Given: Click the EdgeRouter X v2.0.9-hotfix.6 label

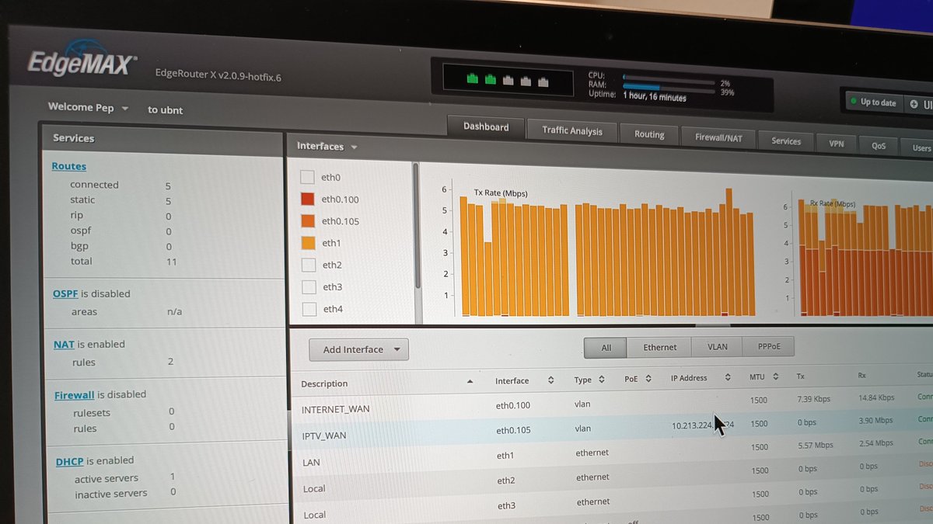Looking at the screenshot, I should click(218, 75).
